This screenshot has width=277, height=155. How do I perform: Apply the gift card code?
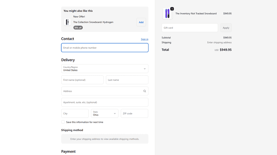pos(226,28)
